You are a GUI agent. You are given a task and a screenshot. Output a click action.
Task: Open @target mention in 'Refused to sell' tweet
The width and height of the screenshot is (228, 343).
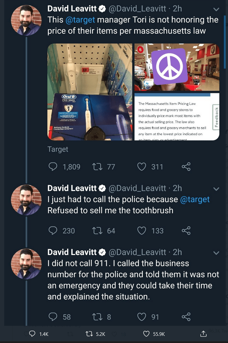pyautogui.click(x=195, y=199)
